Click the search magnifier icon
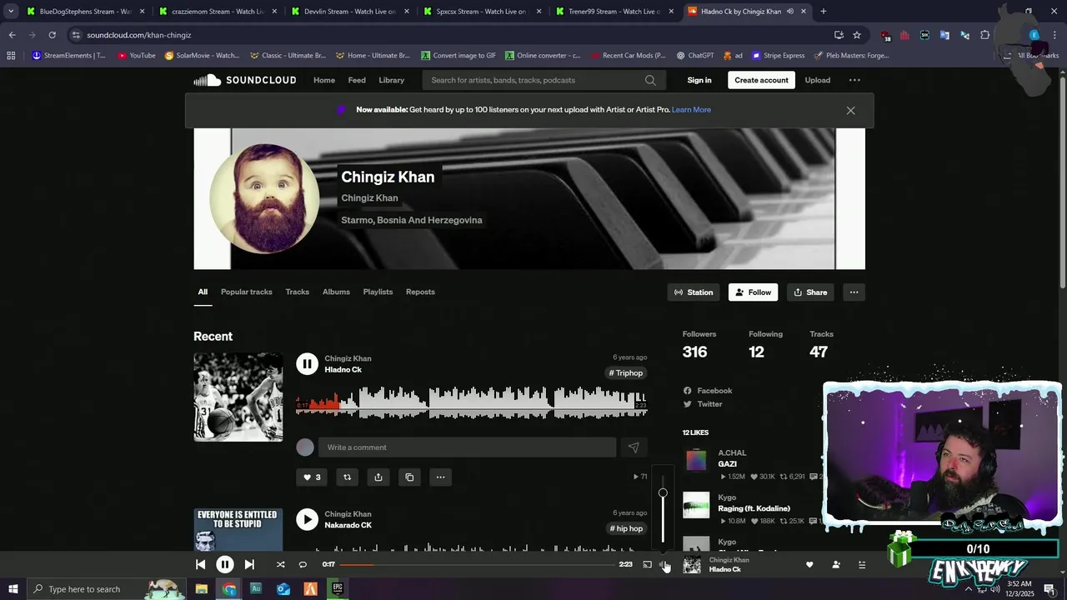 (x=650, y=80)
